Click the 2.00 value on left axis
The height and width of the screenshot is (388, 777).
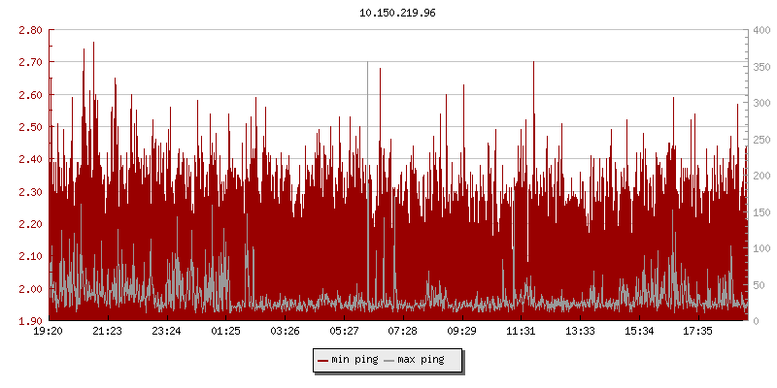point(29,289)
